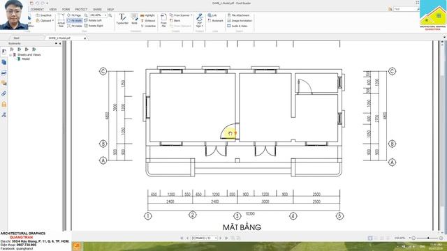447x251 pixels.
Task: Open the Security lock panel
Action: click(3, 104)
